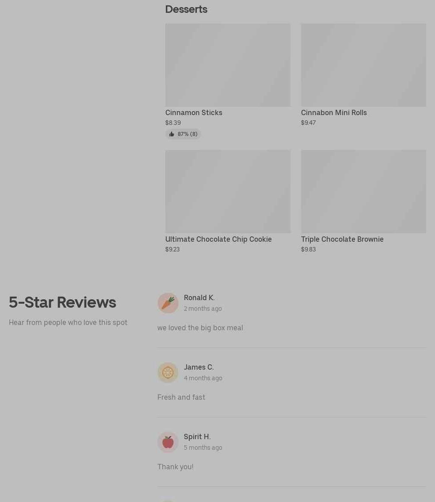Open the Ultimate Chocolate Chip Cookie title
Image resolution: width=435 pixels, height=502 pixels.
[218, 239]
